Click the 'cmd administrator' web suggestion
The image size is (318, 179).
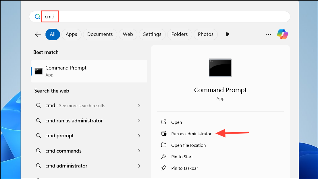[89, 166]
